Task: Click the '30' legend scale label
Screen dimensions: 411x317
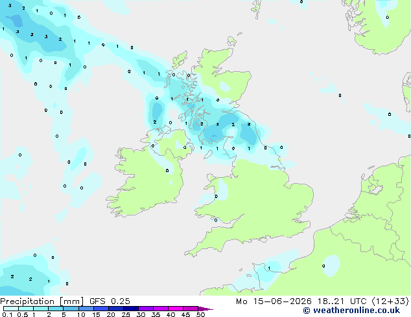Action: (x=141, y=314)
